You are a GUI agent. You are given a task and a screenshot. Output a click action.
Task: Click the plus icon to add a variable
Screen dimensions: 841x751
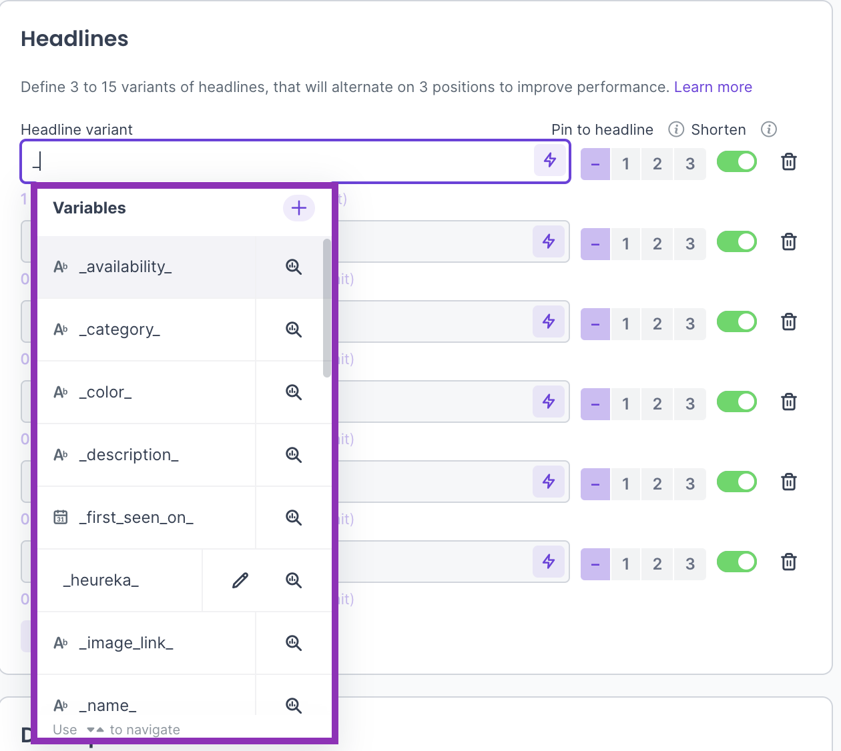pos(298,208)
